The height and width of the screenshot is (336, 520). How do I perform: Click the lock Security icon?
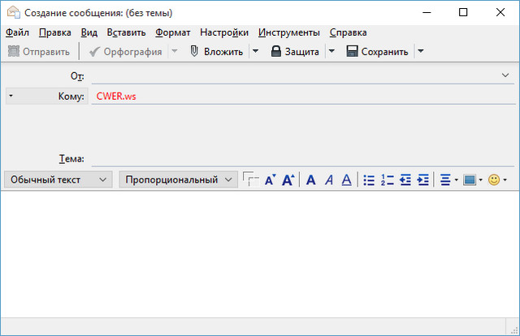pos(276,51)
